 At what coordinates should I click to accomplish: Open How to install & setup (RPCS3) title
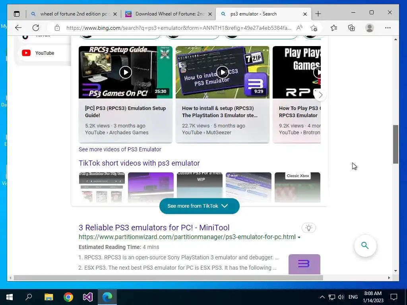[219, 112]
